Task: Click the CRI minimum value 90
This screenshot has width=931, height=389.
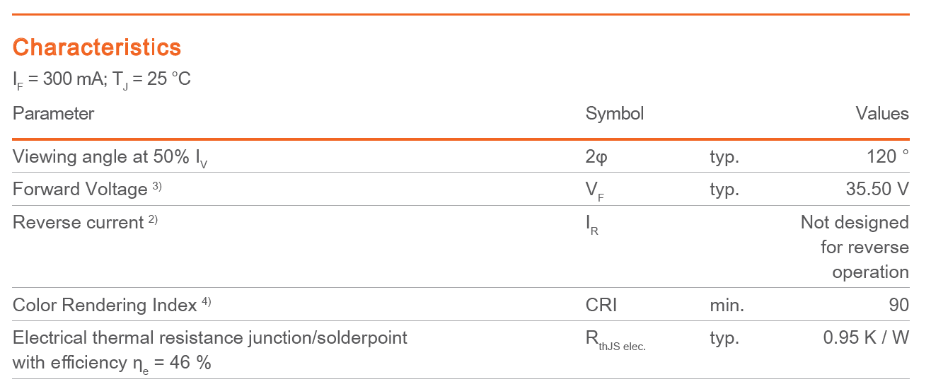Action: click(899, 306)
